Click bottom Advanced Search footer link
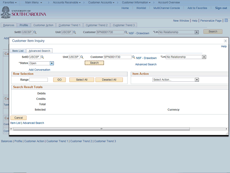230x173 pixels. 33,123
